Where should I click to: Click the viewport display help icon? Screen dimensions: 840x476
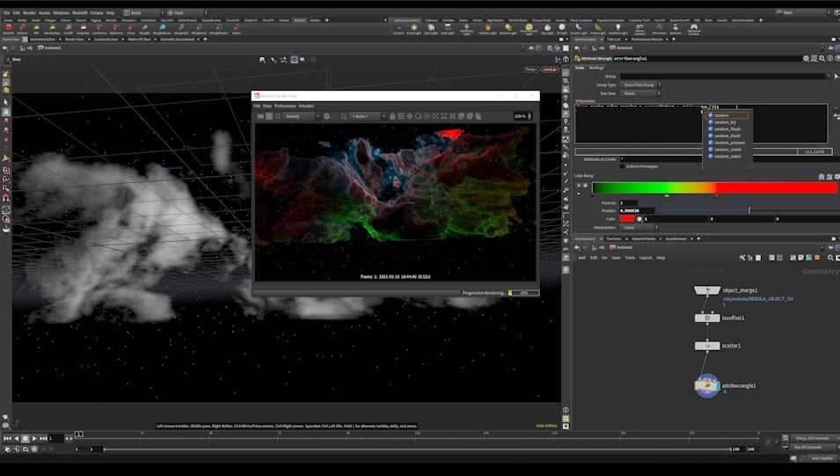(566, 60)
